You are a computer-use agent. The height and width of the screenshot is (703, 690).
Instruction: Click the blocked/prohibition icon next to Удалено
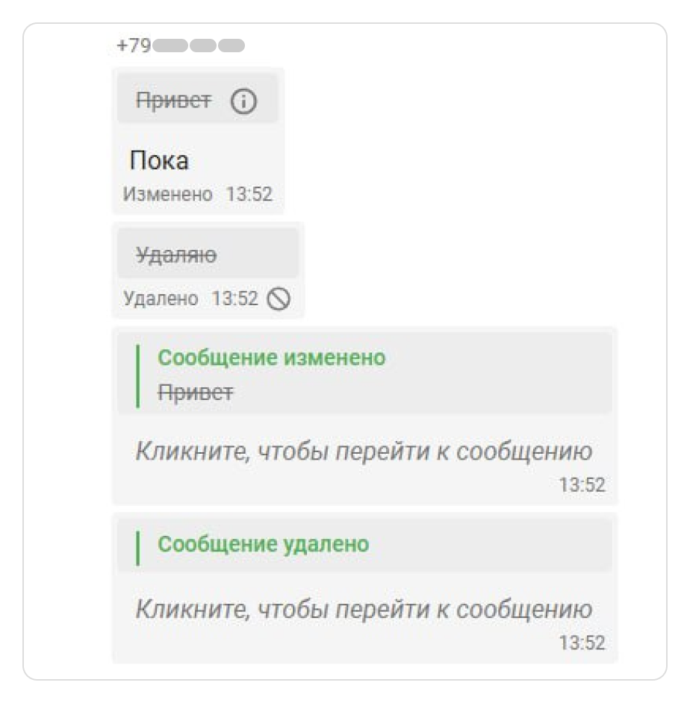coord(279,299)
